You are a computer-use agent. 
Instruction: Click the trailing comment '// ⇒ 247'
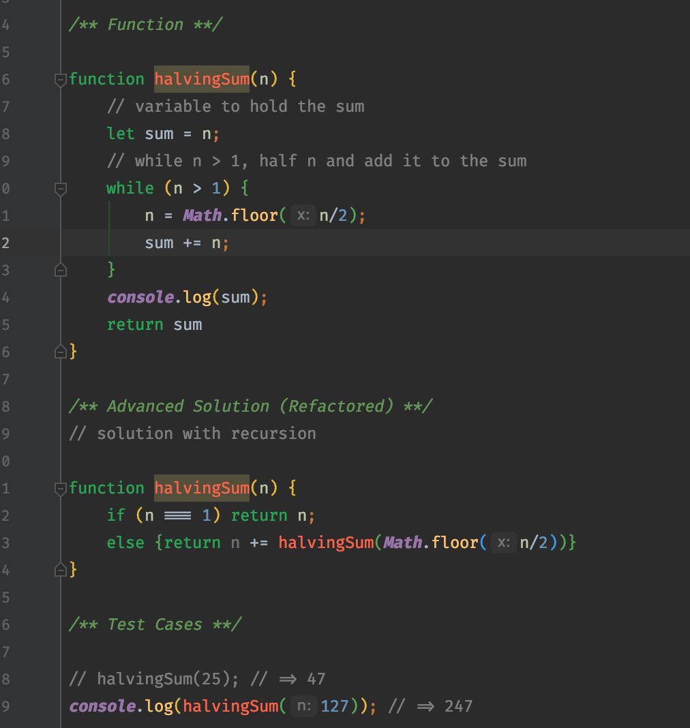click(x=430, y=706)
